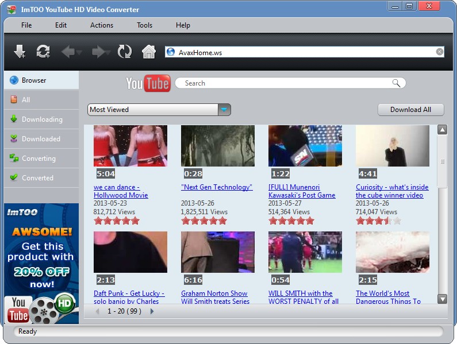
Task: Open the forward button history arrow
Action: (109, 52)
